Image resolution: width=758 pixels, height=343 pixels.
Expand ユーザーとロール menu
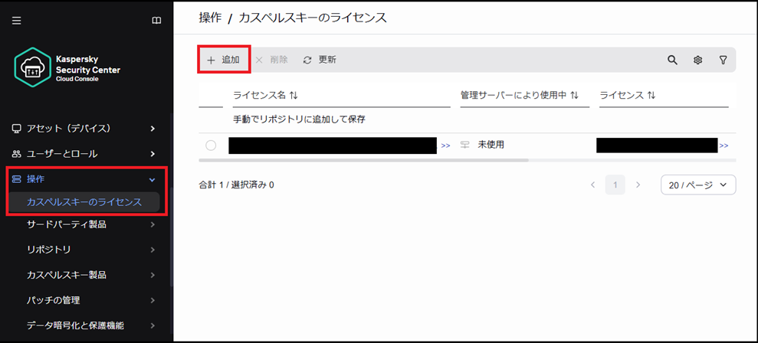point(153,154)
